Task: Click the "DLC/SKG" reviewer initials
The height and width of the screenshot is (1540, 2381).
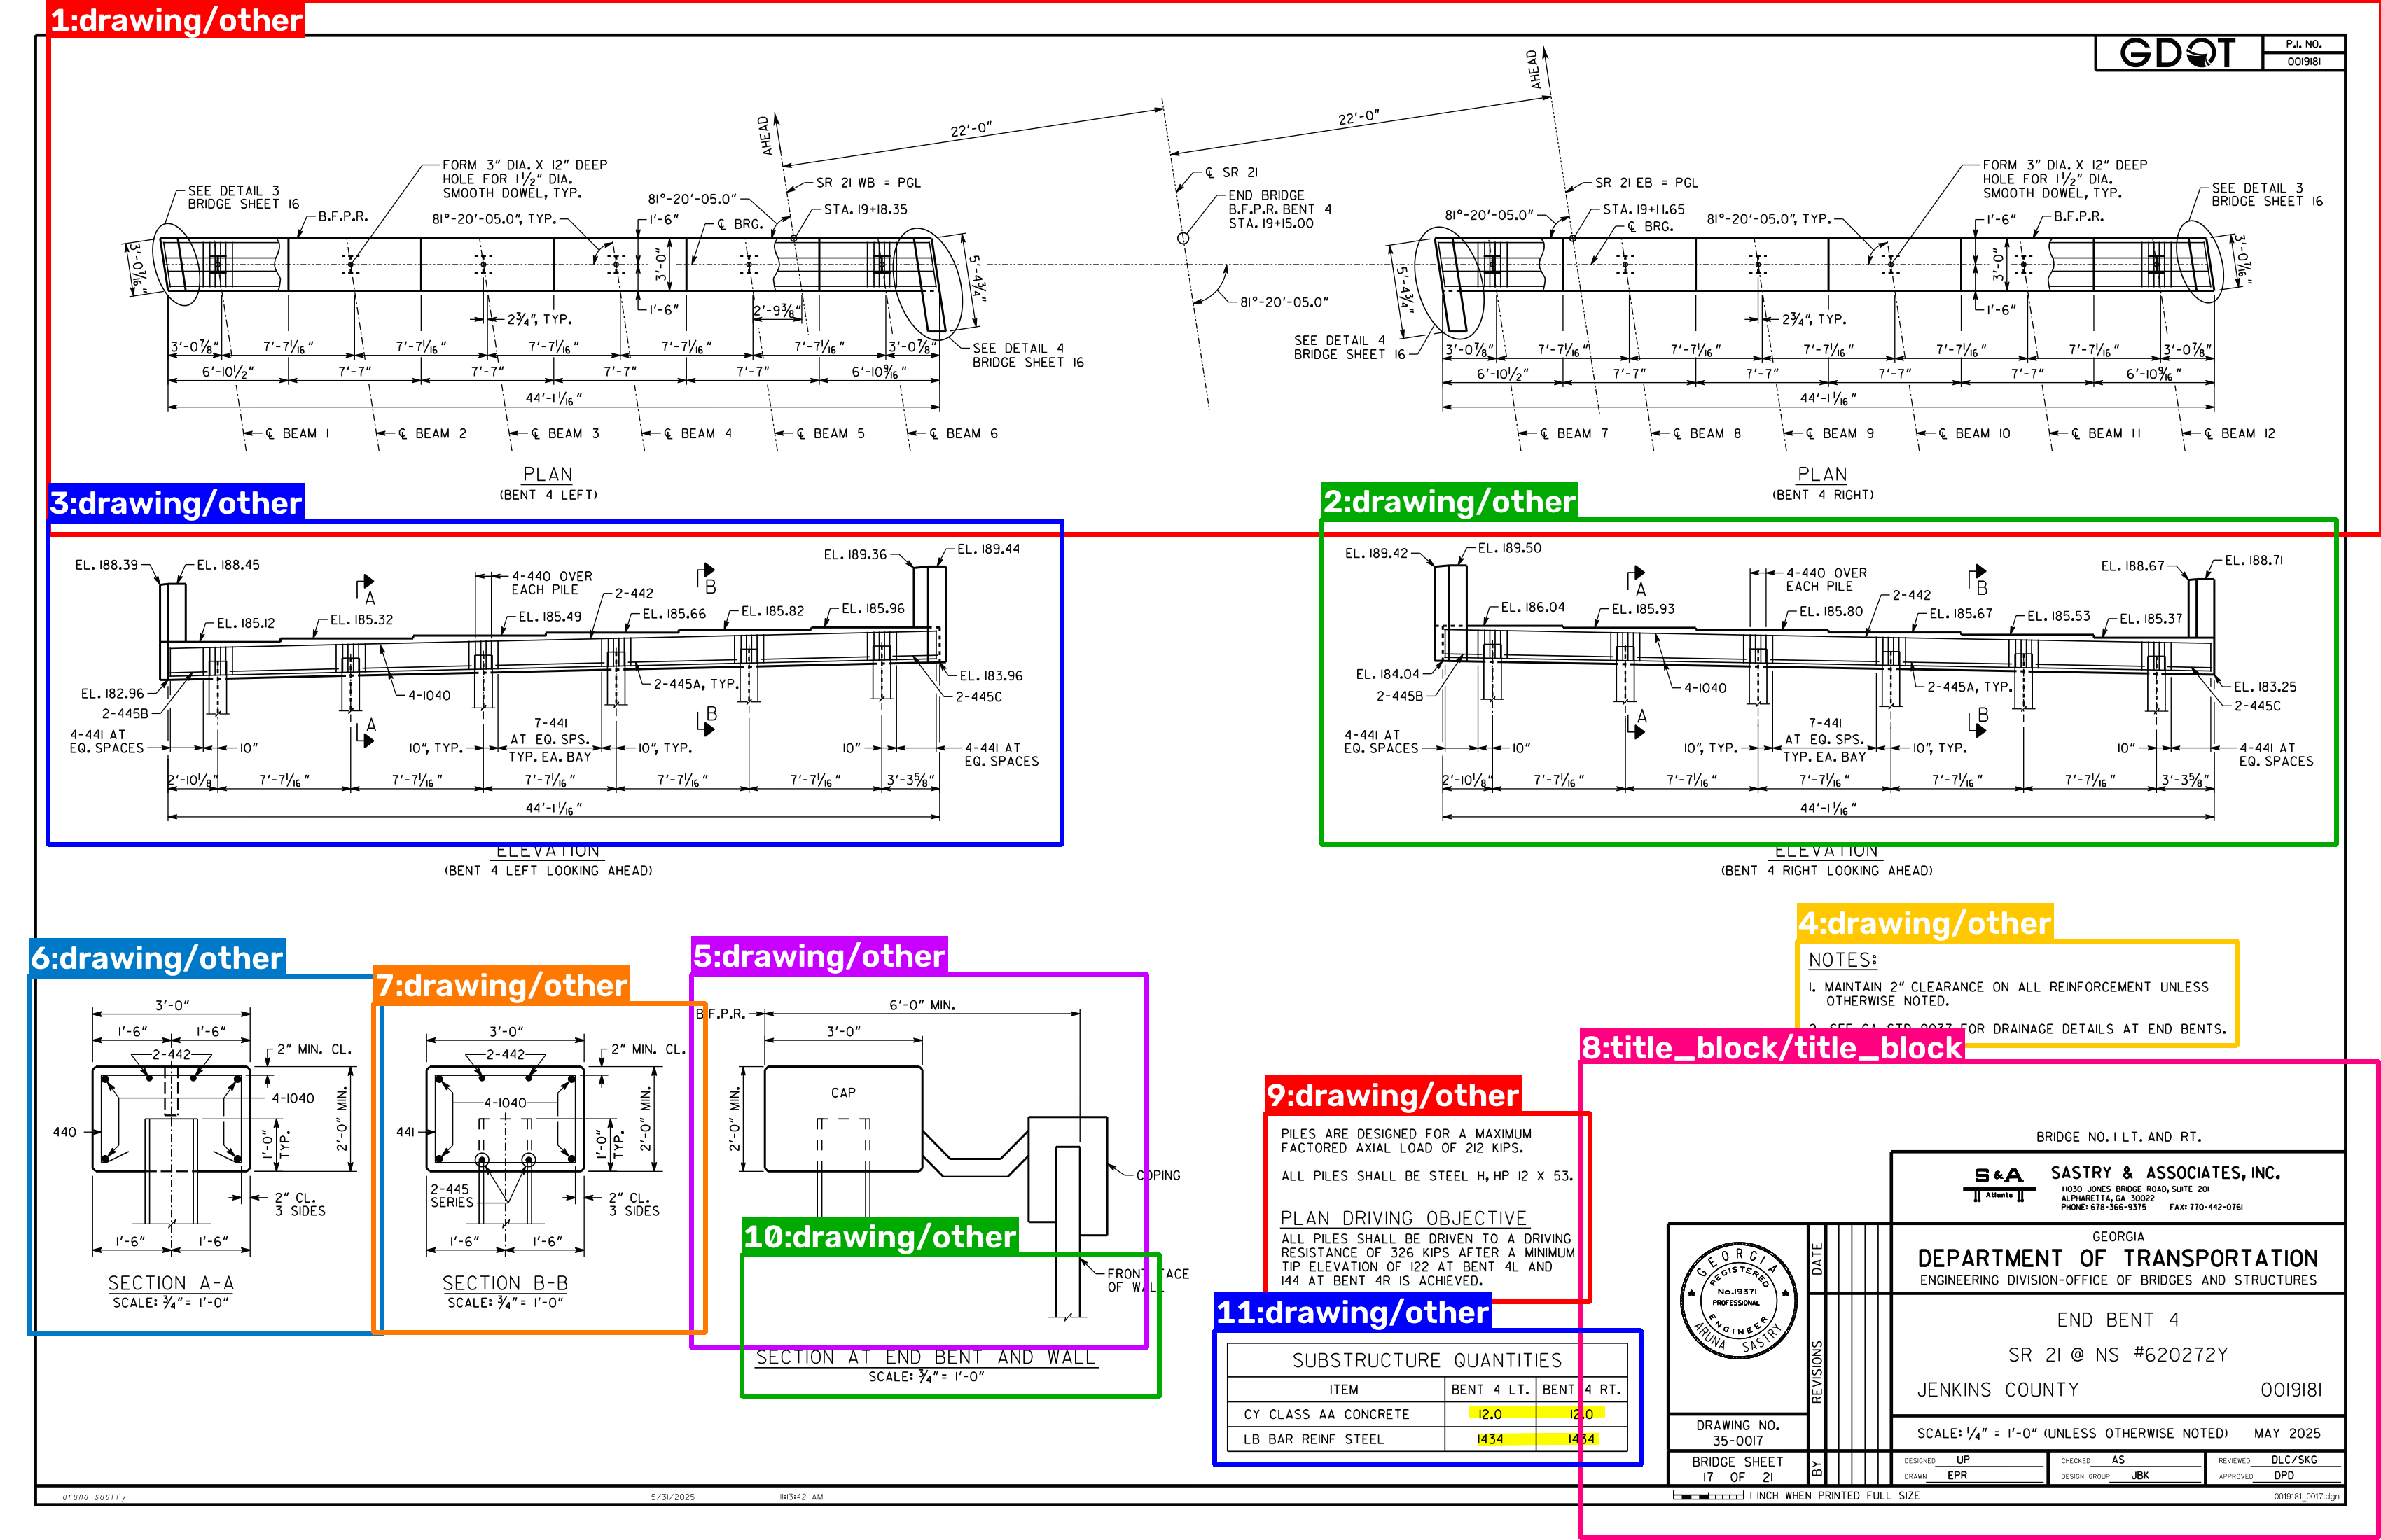Action: click(2294, 1460)
